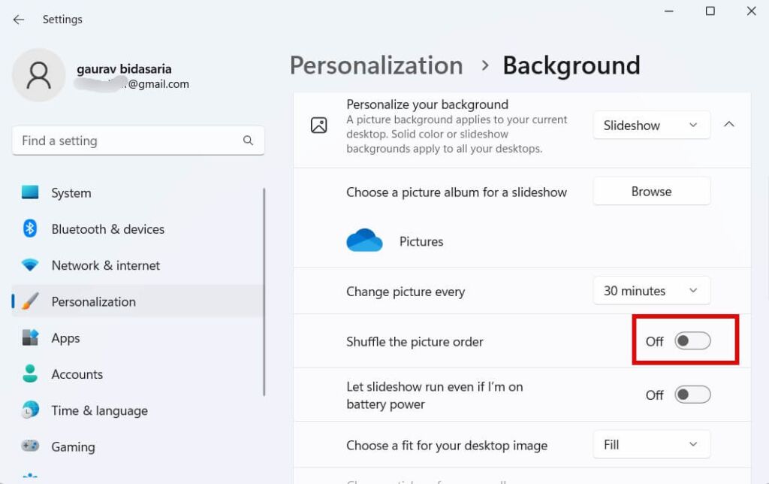This screenshot has width=769, height=484.
Task: Enable slideshow on battery power switch
Action: 692,395
